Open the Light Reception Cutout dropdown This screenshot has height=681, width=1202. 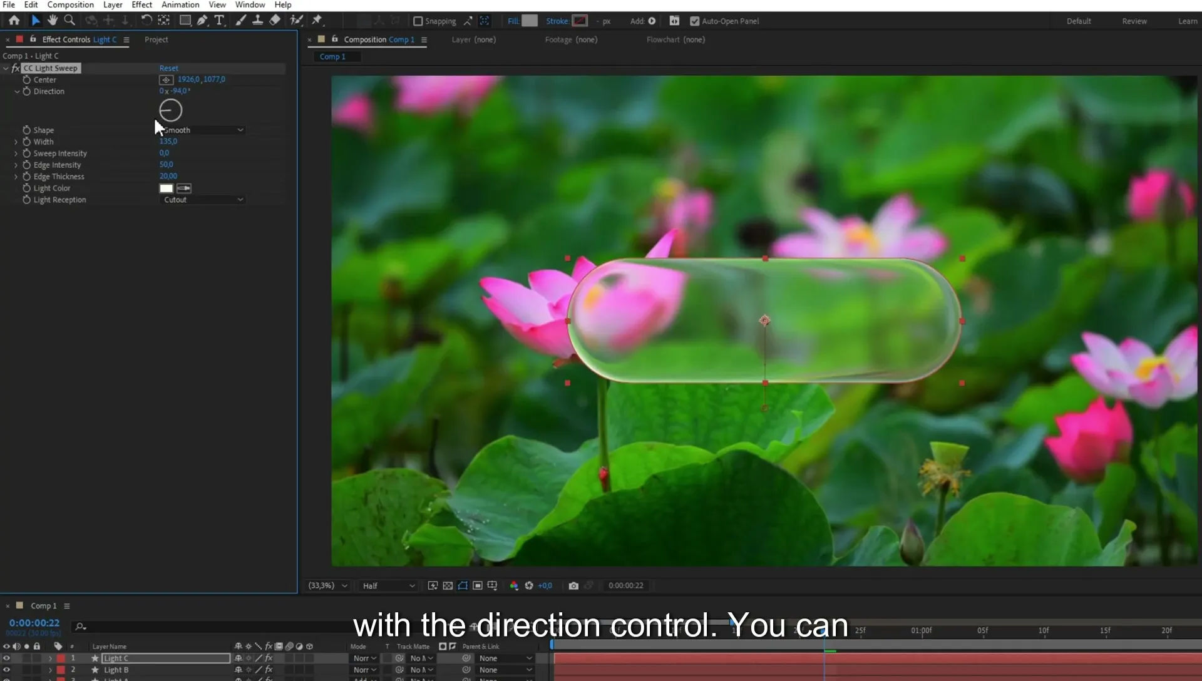point(202,199)
